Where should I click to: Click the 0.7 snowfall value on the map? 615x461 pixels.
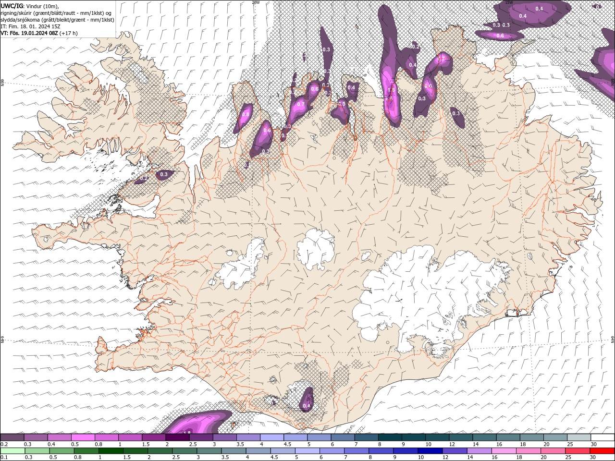[x=301, y=104]
